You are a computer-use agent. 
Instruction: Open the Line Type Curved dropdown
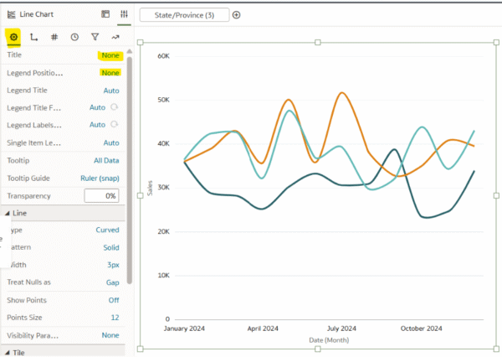[107, 230]
